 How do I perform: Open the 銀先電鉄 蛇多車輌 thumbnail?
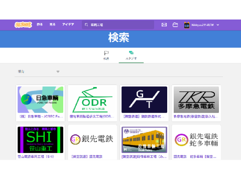(196, 139)
